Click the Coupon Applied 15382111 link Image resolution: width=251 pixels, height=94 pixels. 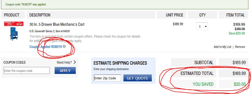point(46,47)
